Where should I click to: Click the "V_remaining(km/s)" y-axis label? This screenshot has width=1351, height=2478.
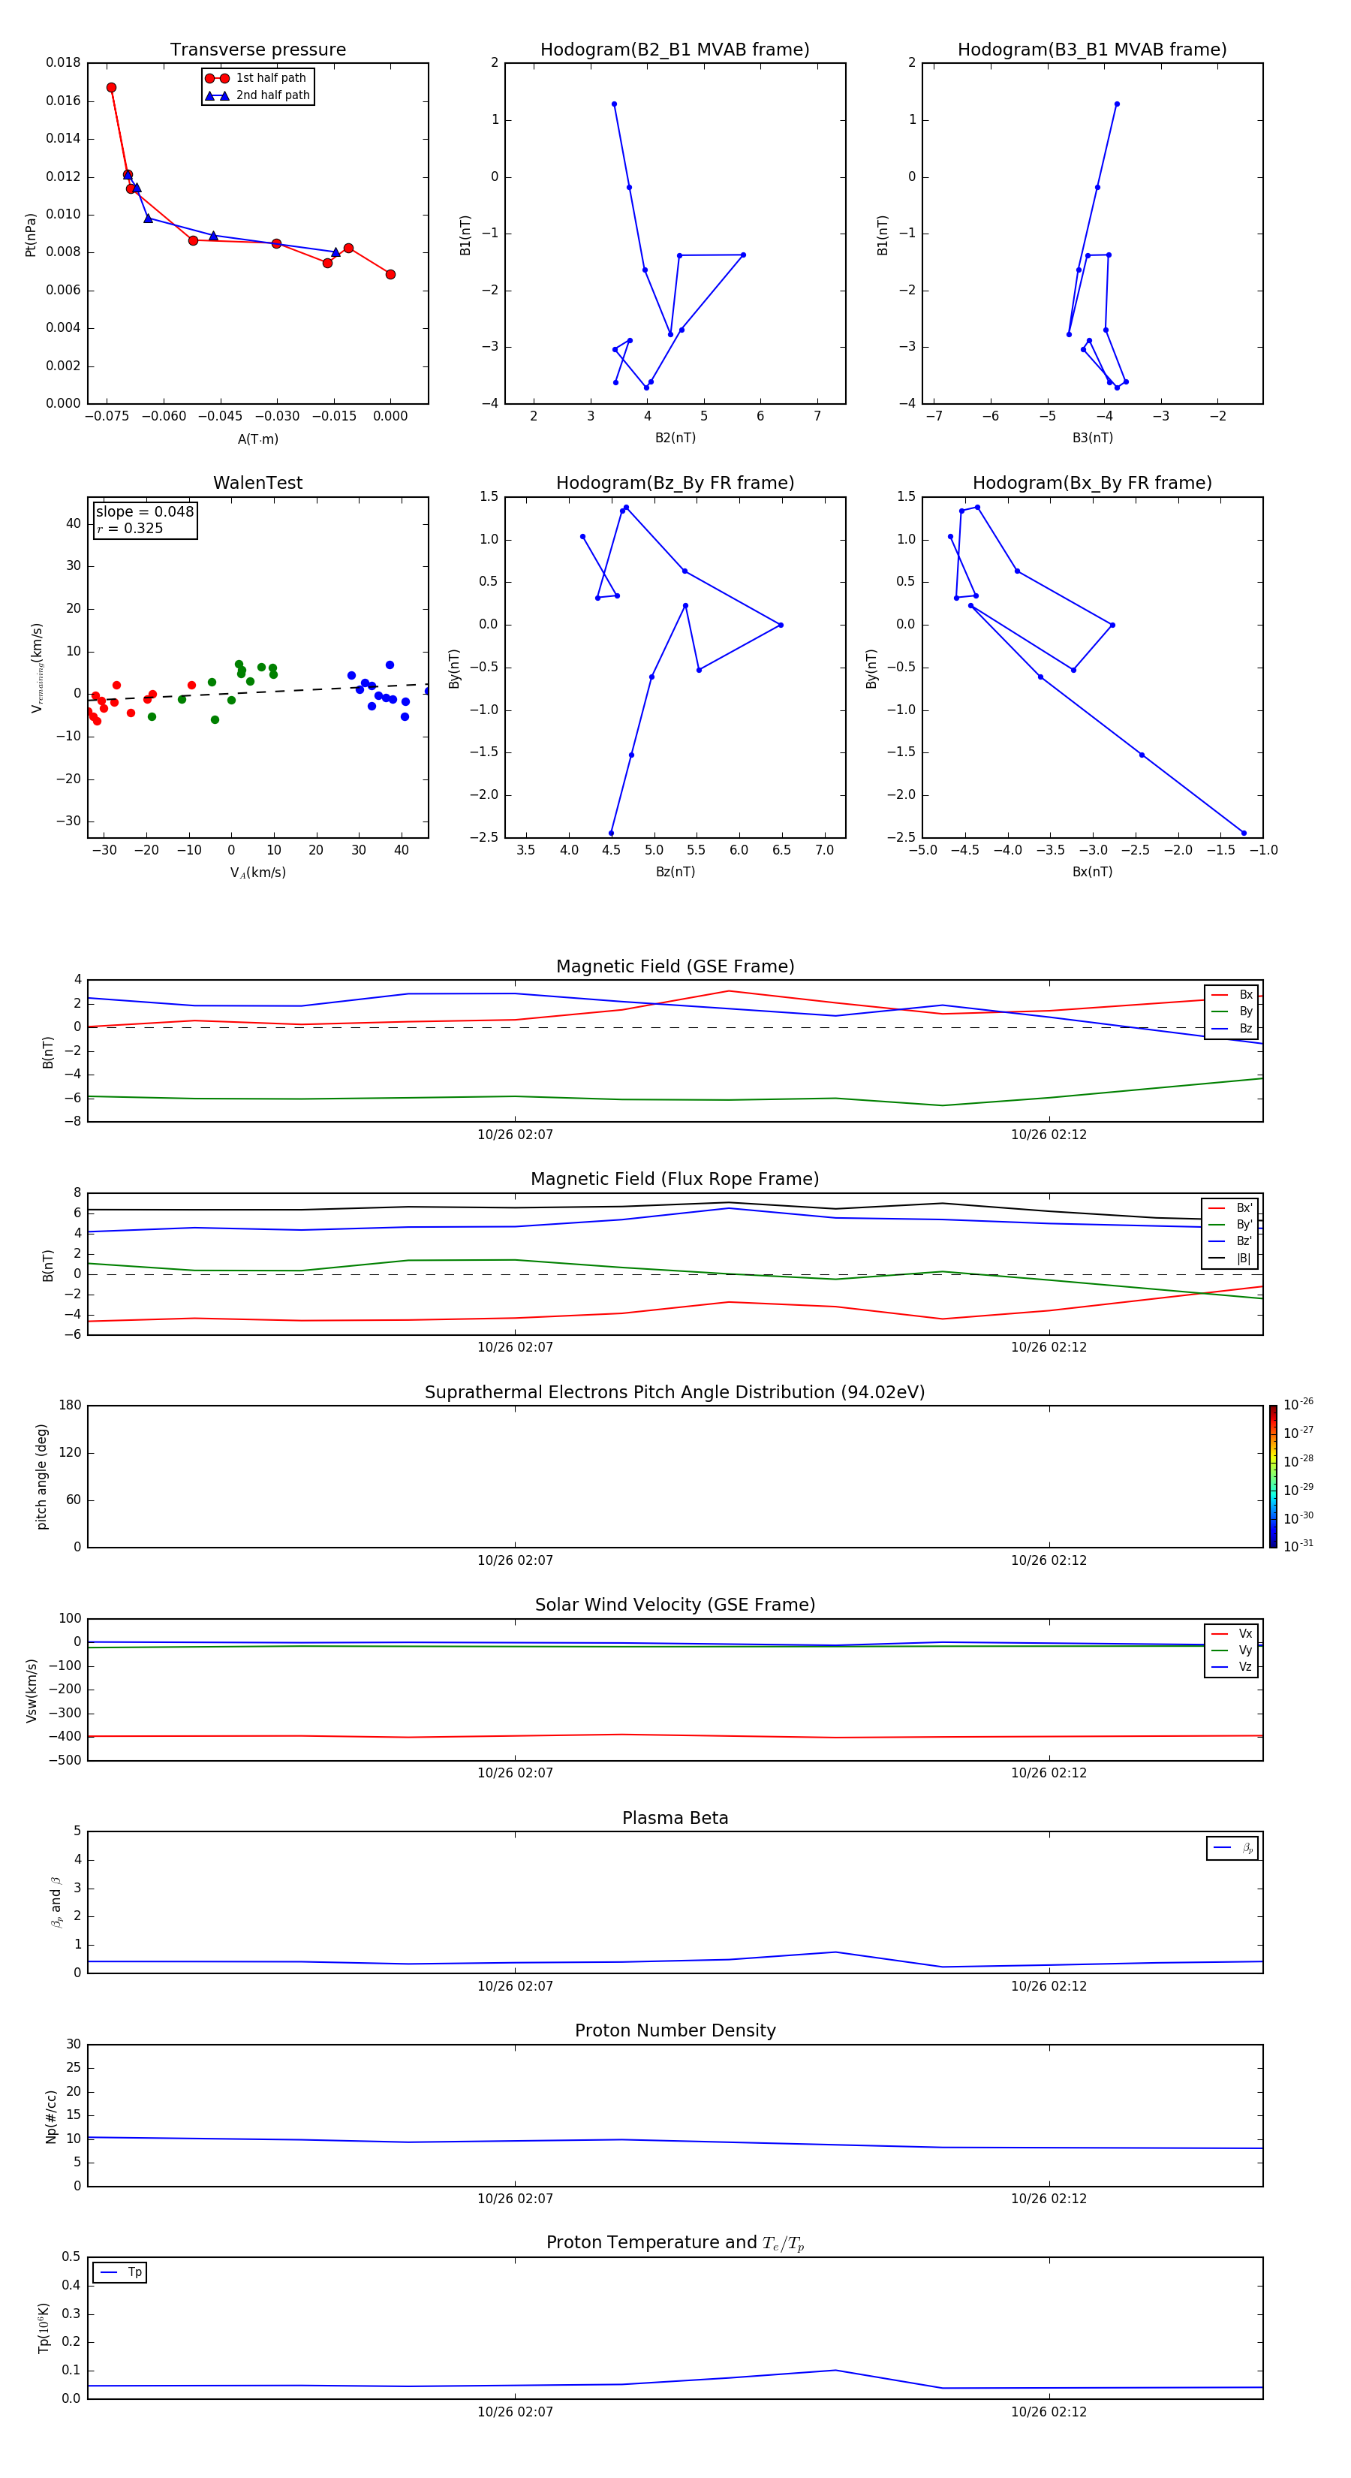[x=38, y=668]
